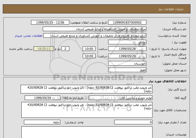This screenshot has height=138, width=196.
Task: Click remaining time countdown 19:33:11
Action: [44, 49]
